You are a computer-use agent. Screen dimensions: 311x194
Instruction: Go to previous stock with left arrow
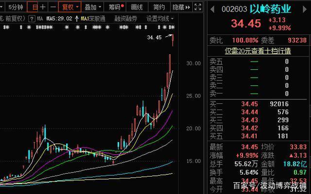pos(212,9)
